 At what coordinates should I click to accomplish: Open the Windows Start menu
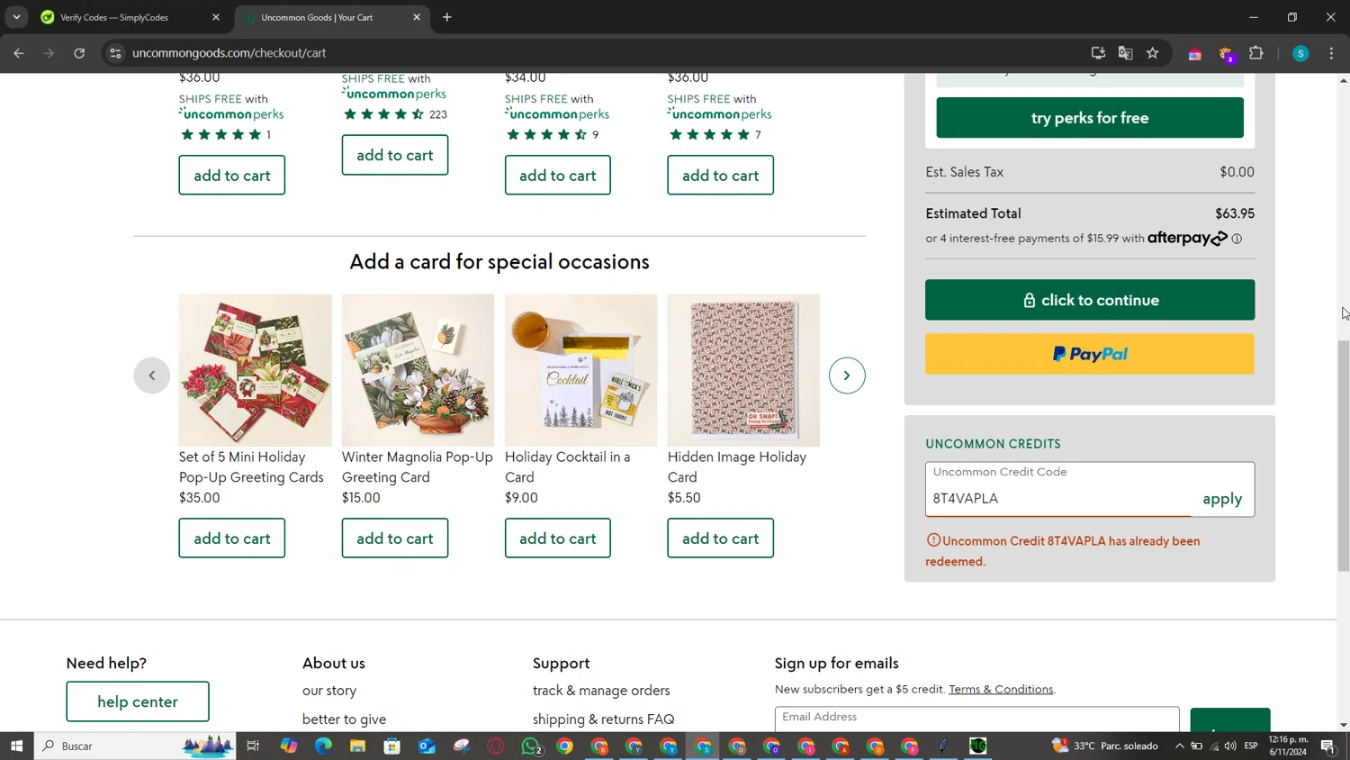(16, 746)
